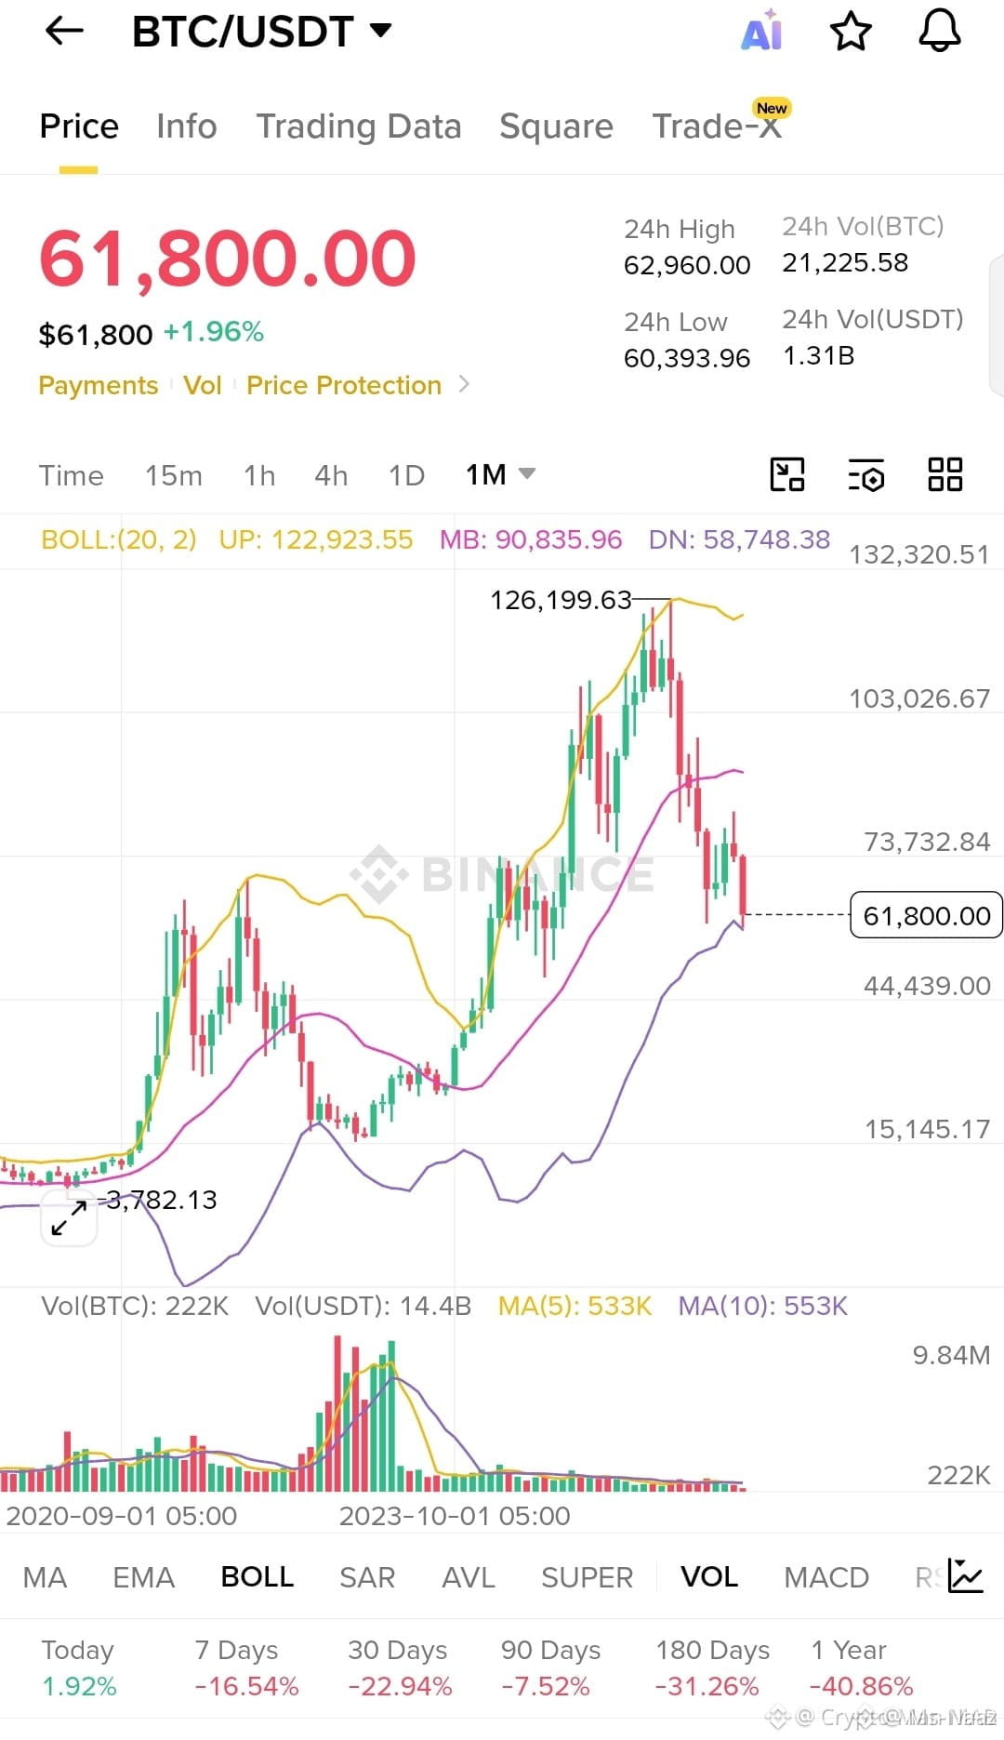This screenshot has height=1740, width=1004.
Task: Tap the 1 Year -40.86% performance entry
Action: click(x=862, y=1668)
